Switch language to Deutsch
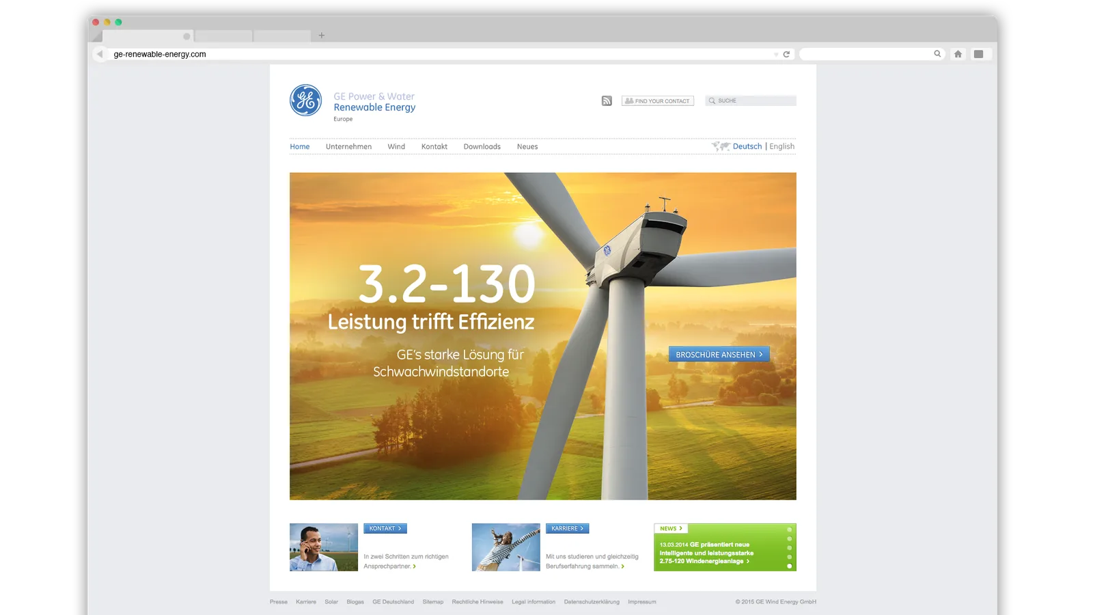Image resolution: width=1093 pixels, height=615 pixels. point(747,146)
